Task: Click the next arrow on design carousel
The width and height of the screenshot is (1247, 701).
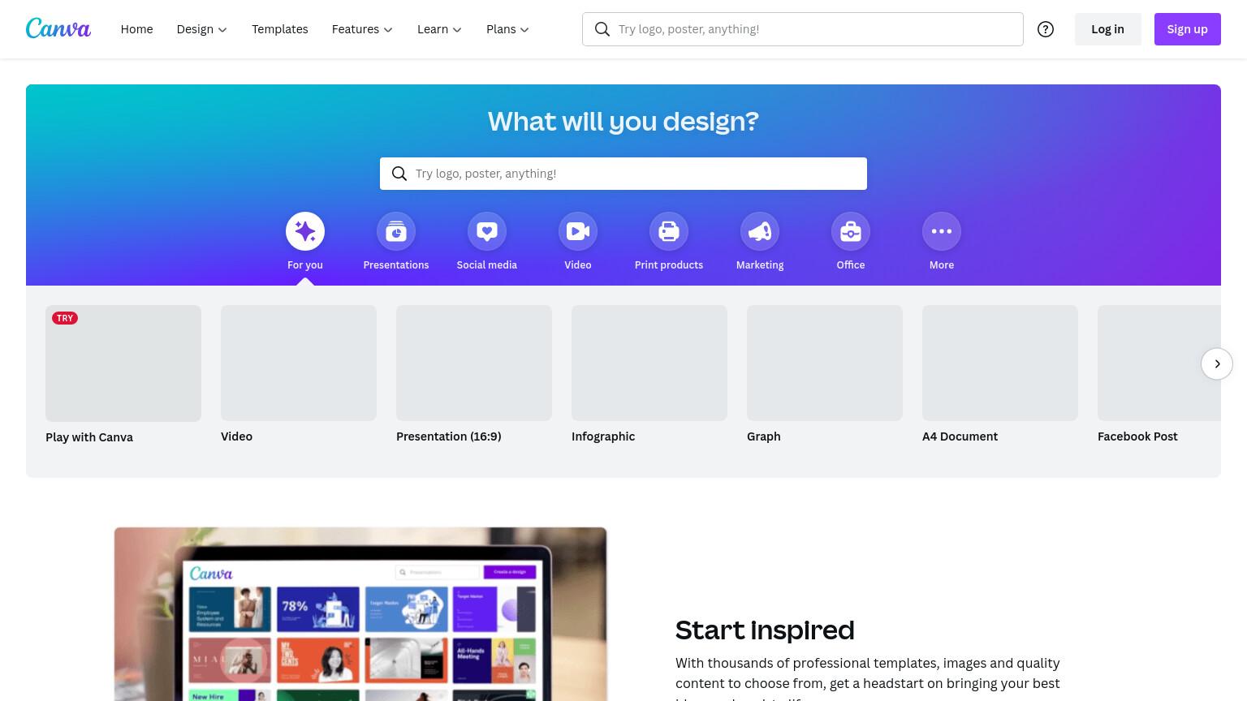Action: tap(1217, 363)
